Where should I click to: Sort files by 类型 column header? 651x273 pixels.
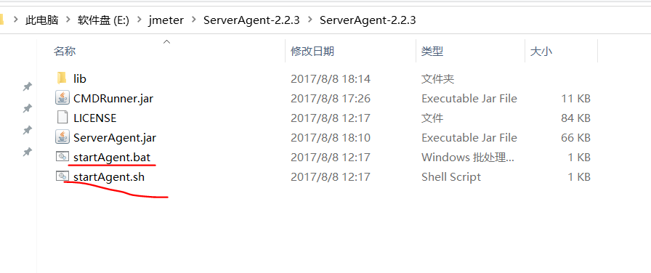432,52
